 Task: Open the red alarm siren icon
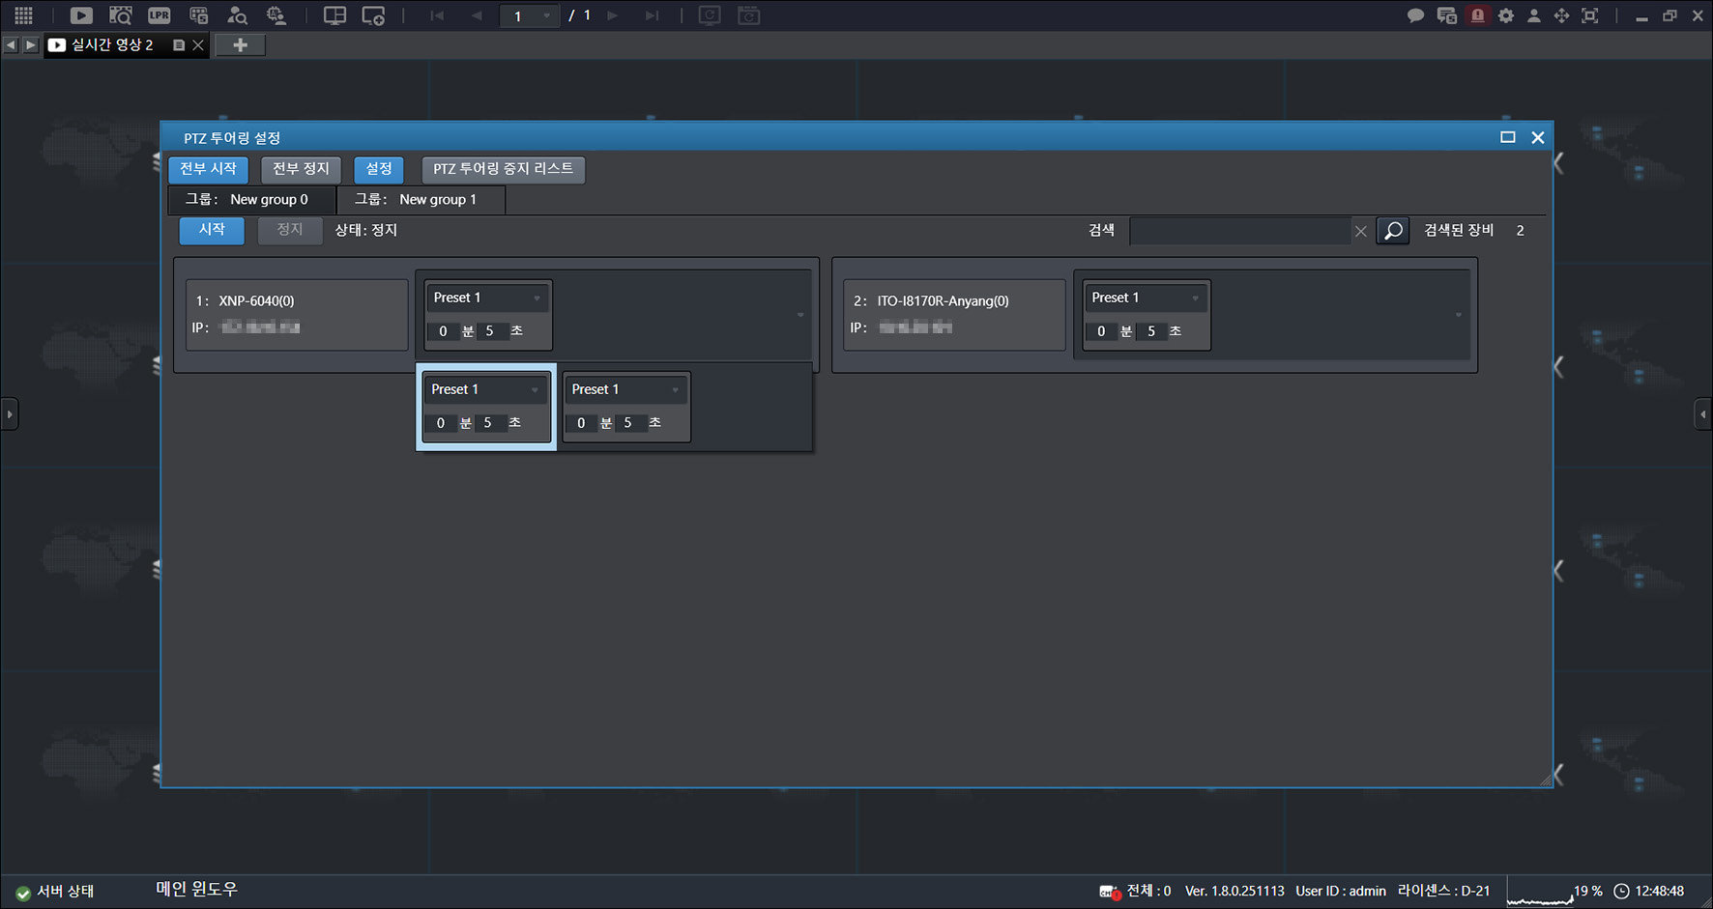pyautogui.click(x=1477, y=15)
